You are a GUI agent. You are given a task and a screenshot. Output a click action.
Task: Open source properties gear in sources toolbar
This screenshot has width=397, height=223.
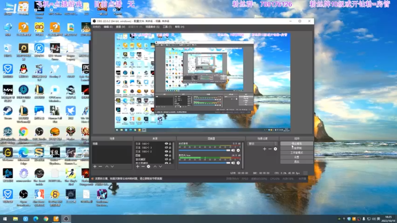[148, 167]
